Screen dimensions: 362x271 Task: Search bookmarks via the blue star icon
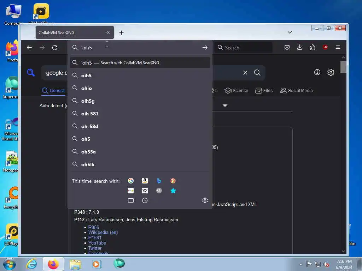pos(173,191)
